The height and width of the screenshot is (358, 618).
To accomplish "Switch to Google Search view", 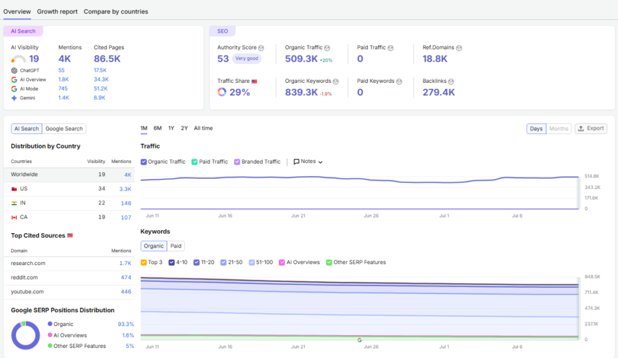I will 64,129.
